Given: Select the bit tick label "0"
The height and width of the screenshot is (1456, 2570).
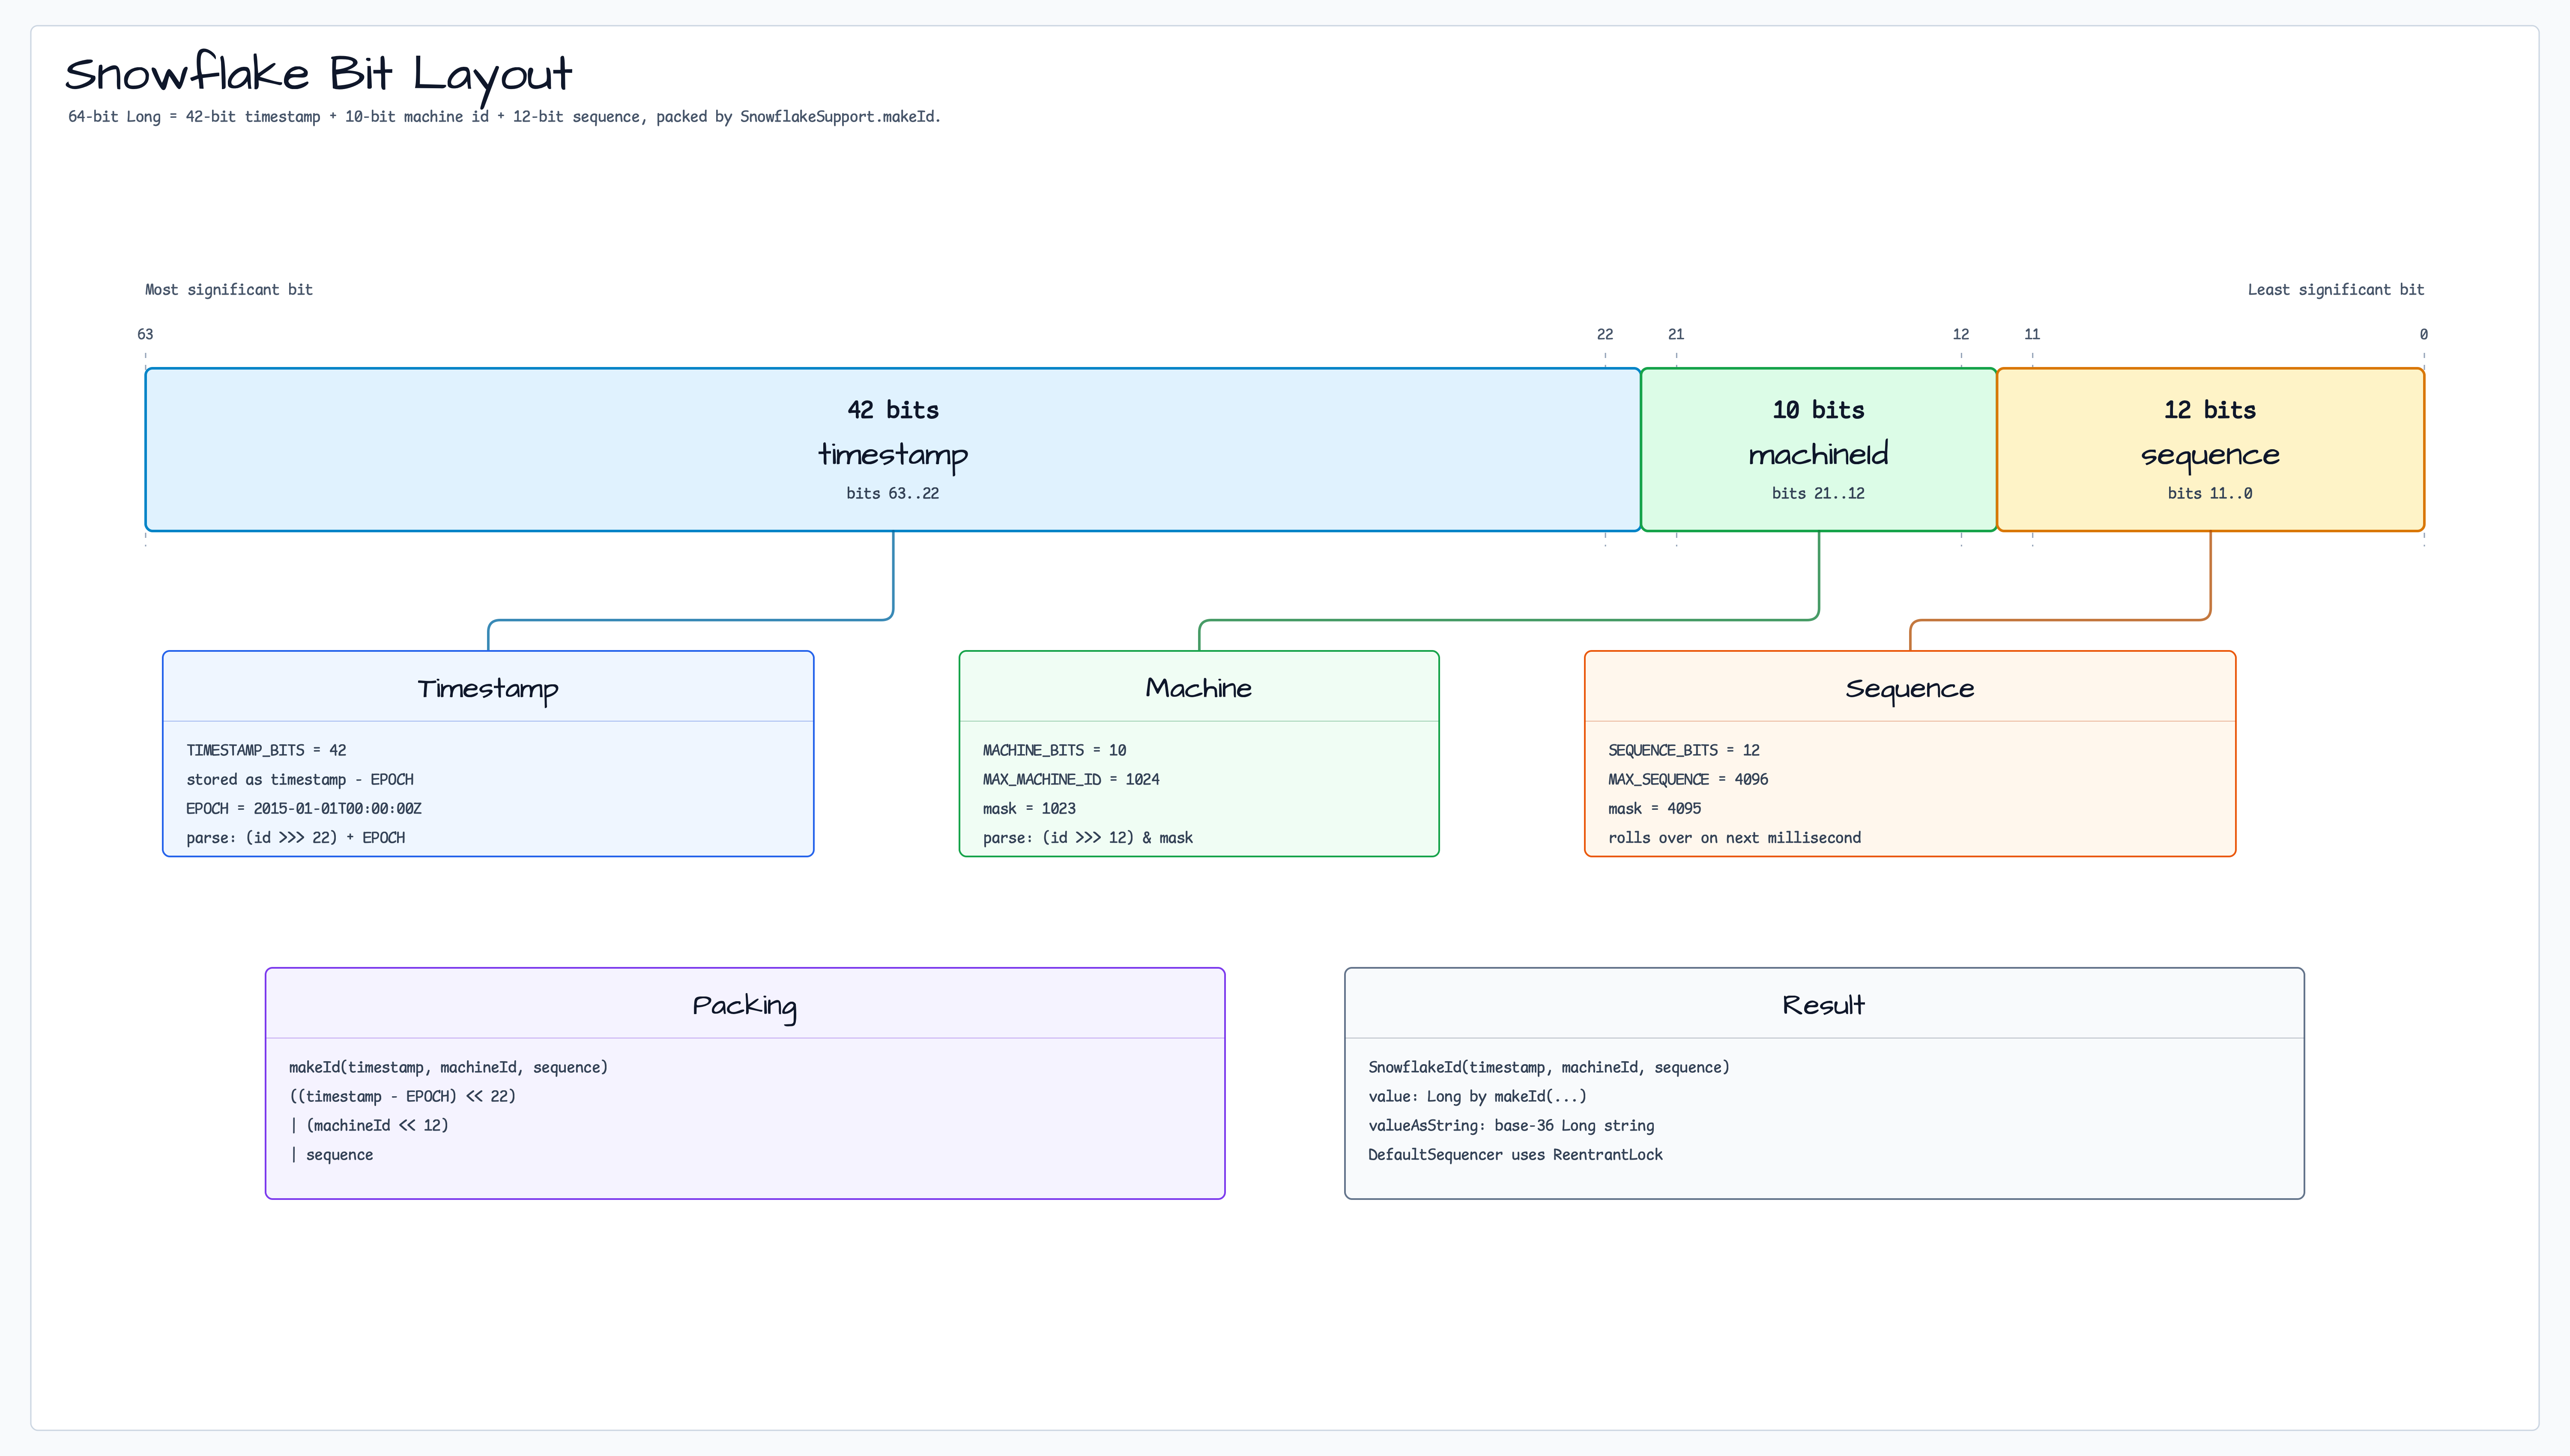Looking at the screenshot, I should click(x=2424, y=334).
